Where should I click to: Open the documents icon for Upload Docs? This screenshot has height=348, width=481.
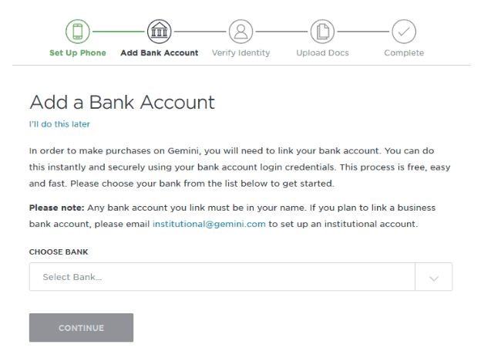click(x=322, y=32)
